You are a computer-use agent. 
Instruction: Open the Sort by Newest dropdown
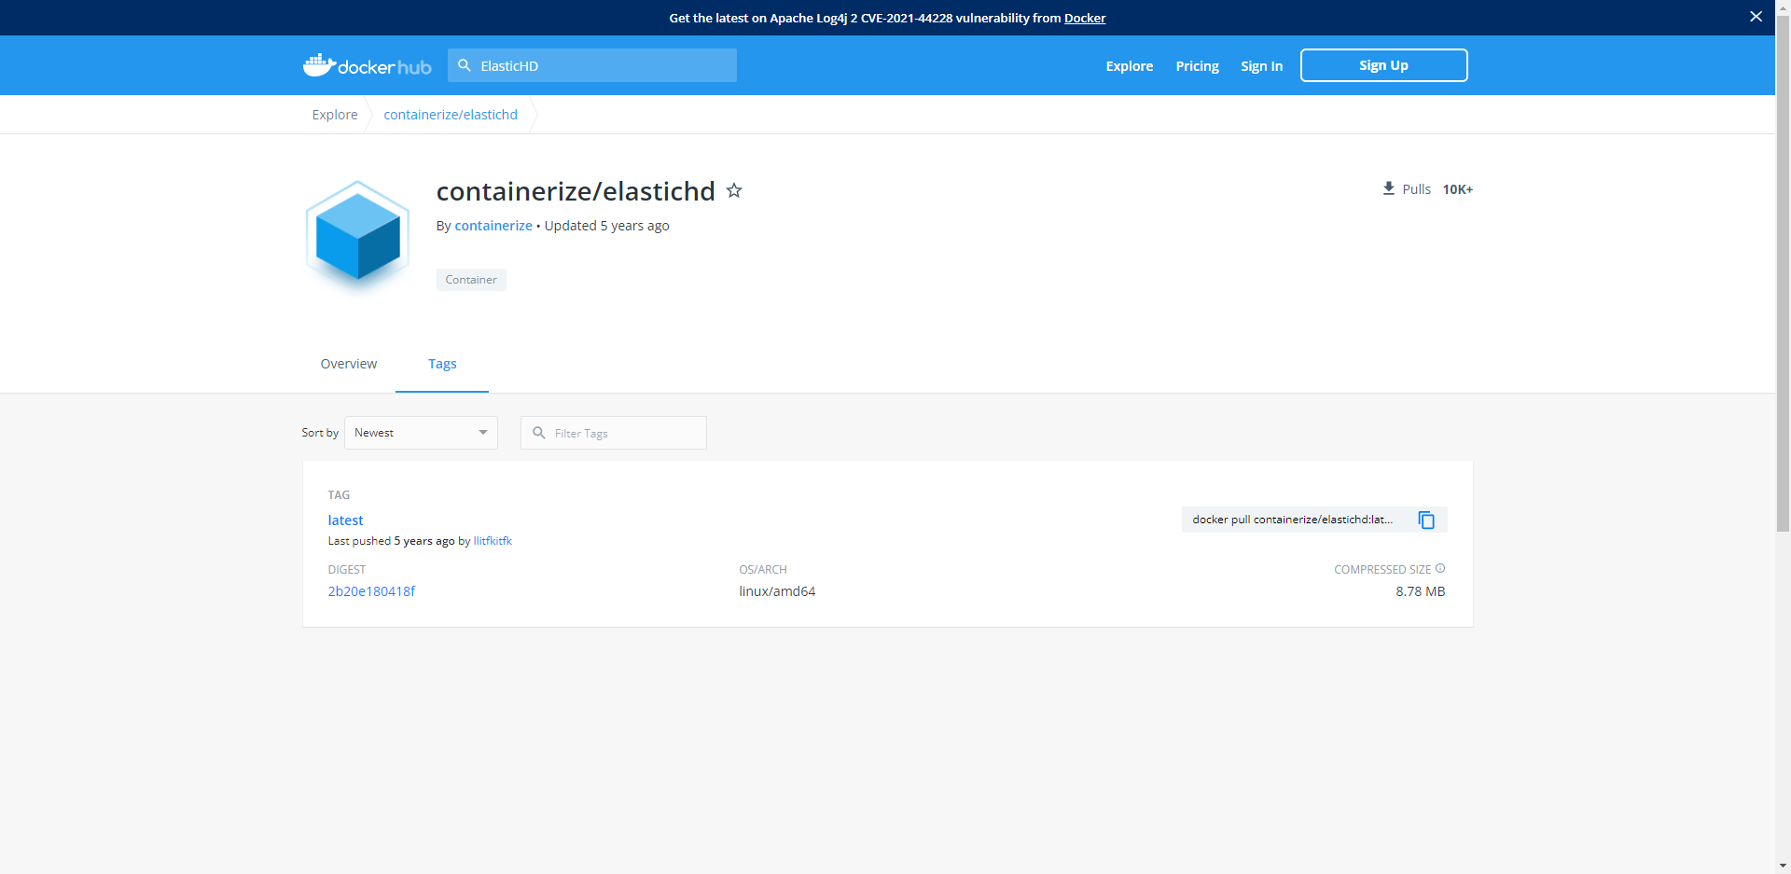421,433
